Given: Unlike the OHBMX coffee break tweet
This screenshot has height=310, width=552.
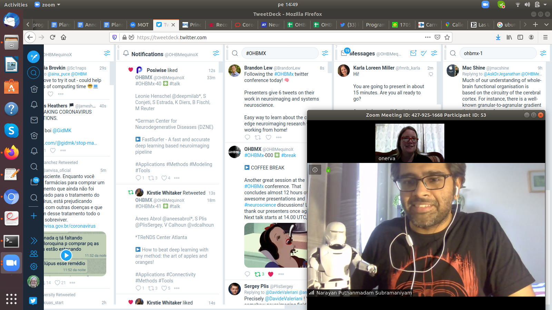Looking at the screenshot, I should (x=270, y=274).
